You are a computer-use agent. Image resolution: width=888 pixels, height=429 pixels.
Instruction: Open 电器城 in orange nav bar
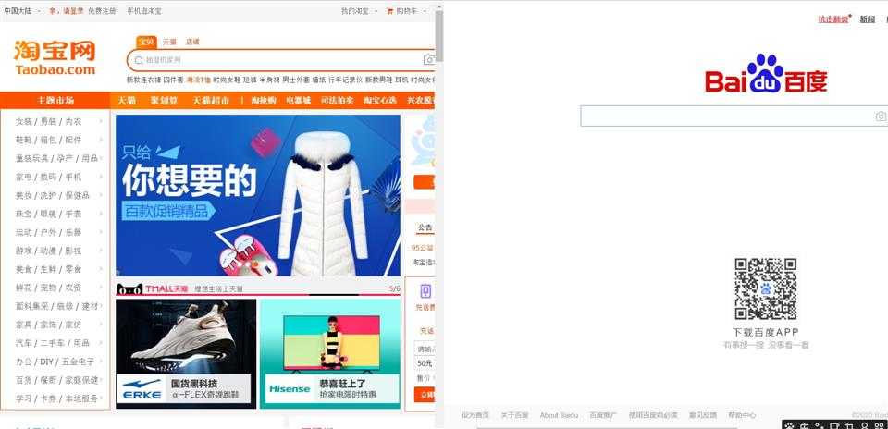[299, 100]
